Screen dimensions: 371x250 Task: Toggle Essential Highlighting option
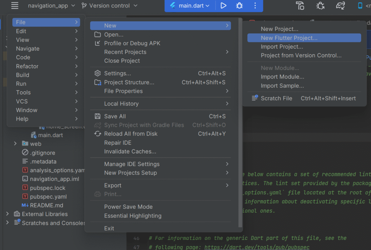[x=133, y=216]
